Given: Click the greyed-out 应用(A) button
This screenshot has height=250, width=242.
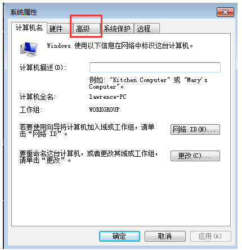Looking at the screenshot, I should 210,236.
